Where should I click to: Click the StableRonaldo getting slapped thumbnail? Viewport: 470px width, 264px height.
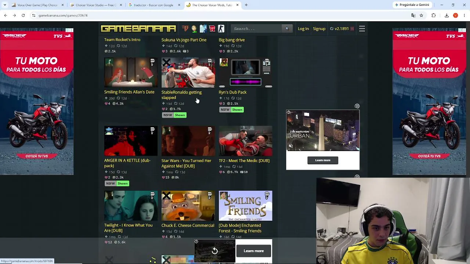coord(188,73)
